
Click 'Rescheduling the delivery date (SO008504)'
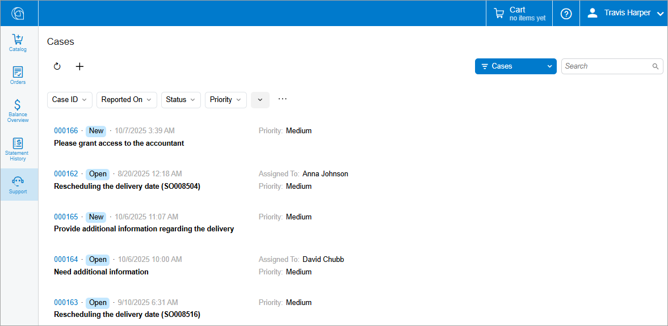pos(127,187)
